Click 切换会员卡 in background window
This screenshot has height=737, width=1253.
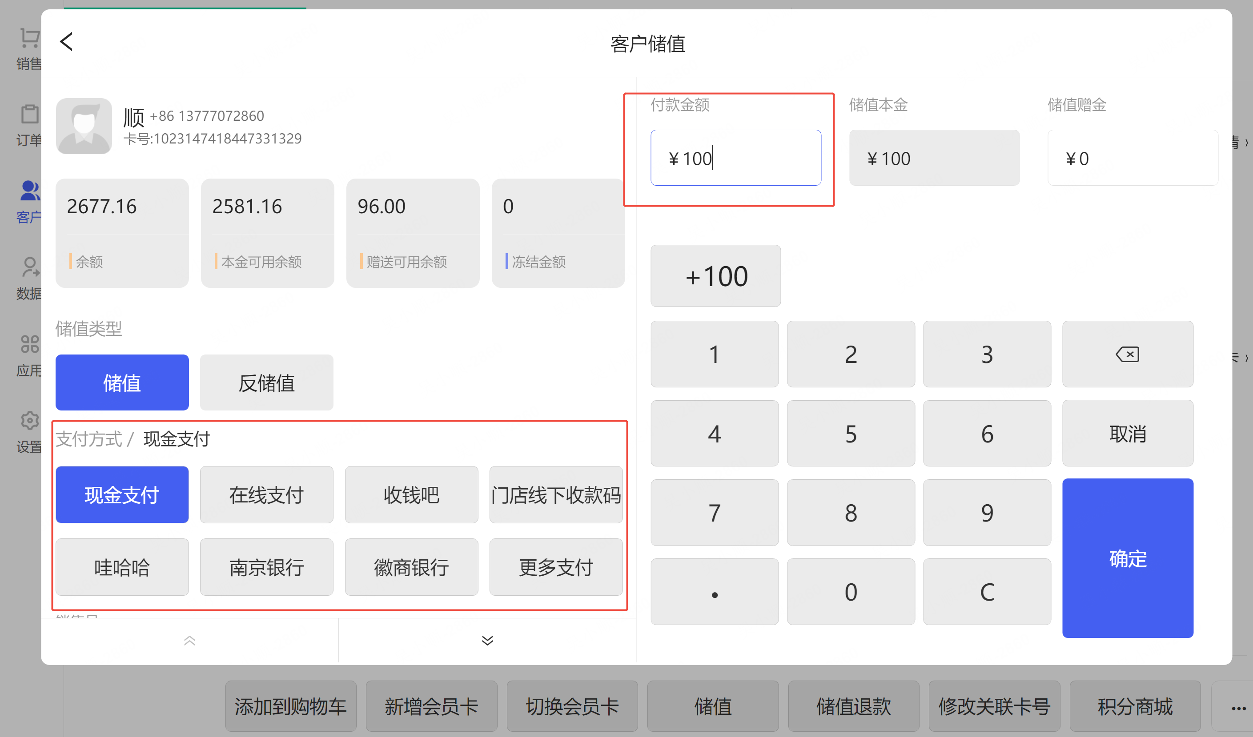point(572,706)
